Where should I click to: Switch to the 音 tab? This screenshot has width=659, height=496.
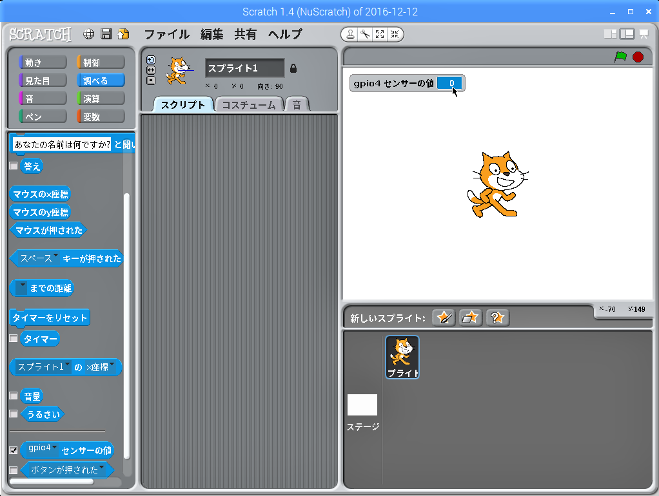pos(297,104)
